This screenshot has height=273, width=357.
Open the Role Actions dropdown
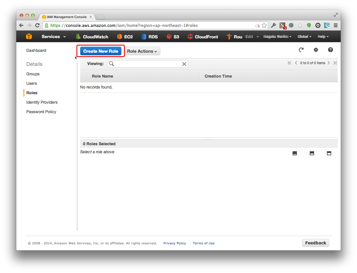pyautogui.click(x=142, y=51)
